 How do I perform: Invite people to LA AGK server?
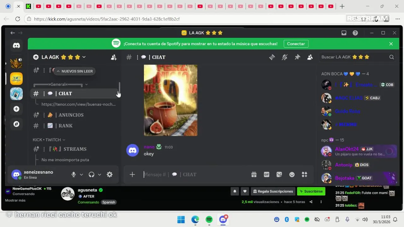point(114,57)
